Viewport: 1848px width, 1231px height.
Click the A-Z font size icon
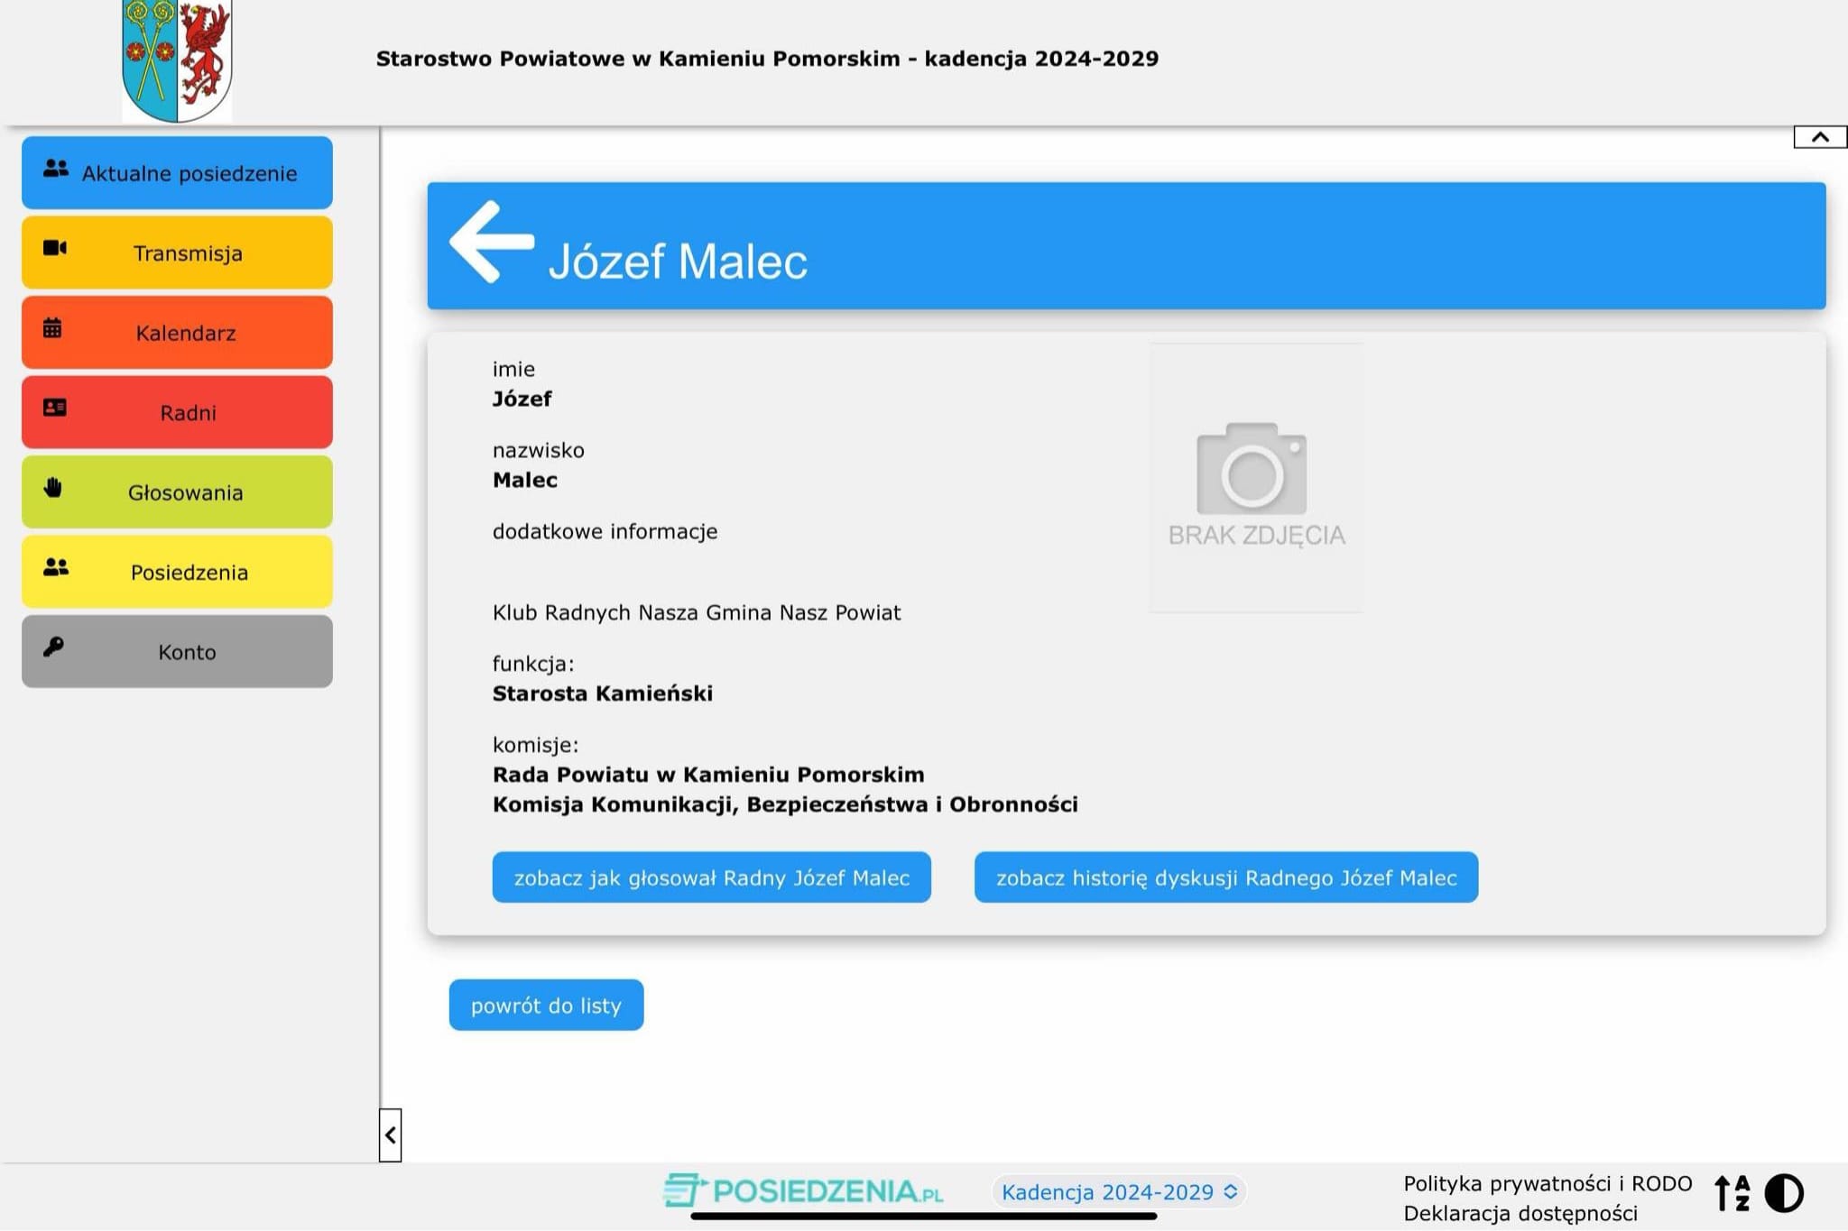pyautogui.click(x=1732, y=1193)
